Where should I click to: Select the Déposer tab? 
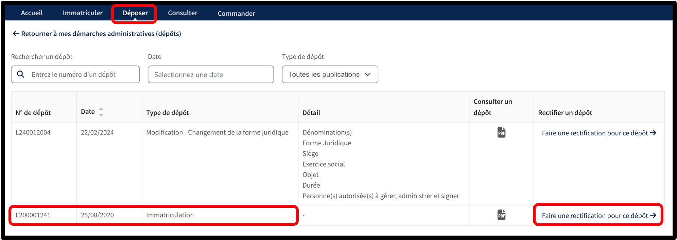click(135, 13)
